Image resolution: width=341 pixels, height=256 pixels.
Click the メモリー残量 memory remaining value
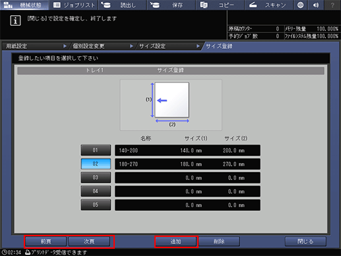click(327, 29)
